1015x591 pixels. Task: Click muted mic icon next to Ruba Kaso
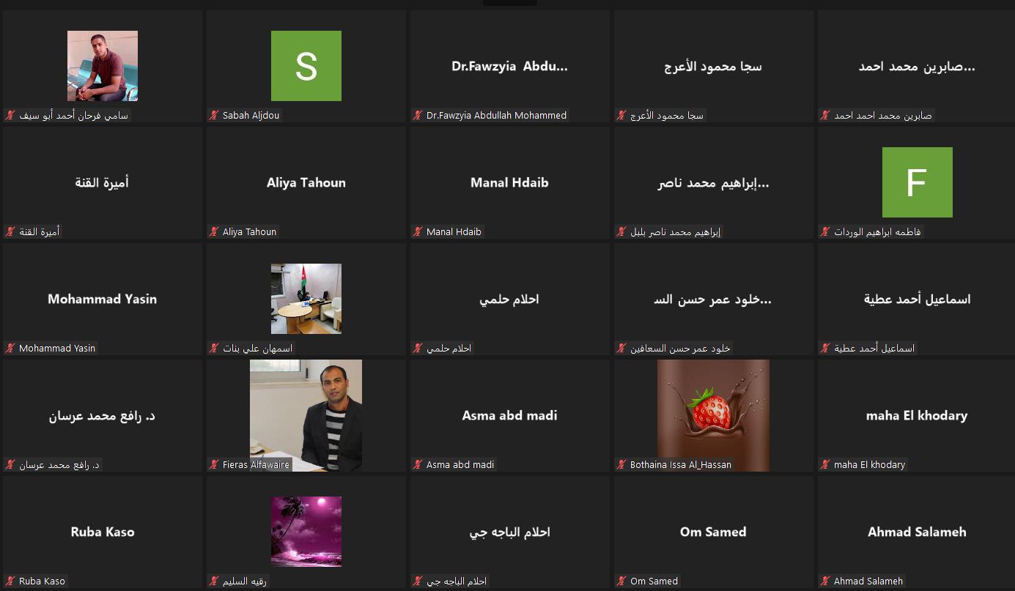point(10,581)
